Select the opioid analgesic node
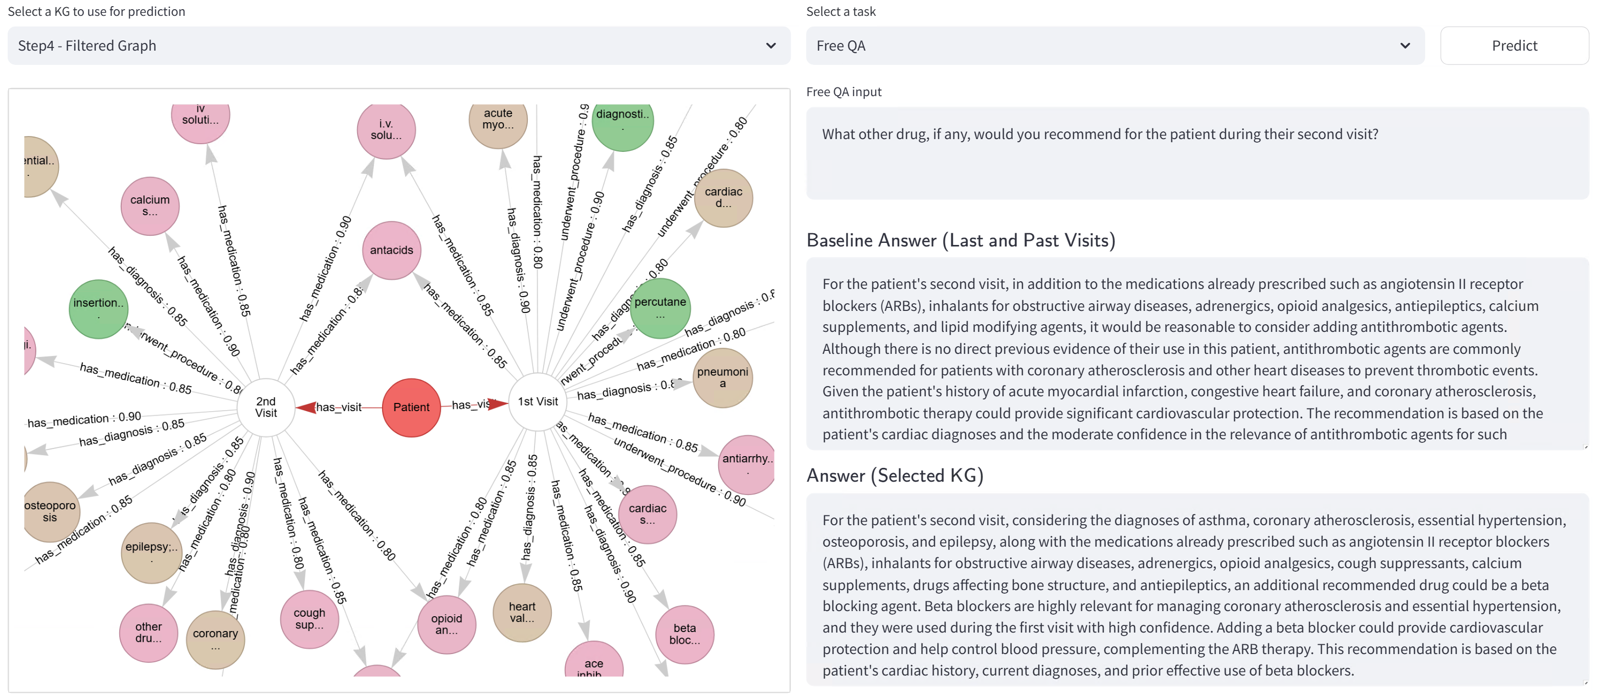Image resolution: width=1602 pixels, height=697 pixels. pyautogui.click(x=447, y=624)
